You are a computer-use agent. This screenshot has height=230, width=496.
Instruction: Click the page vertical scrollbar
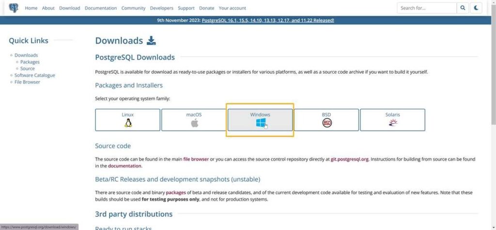click(494, 115)
